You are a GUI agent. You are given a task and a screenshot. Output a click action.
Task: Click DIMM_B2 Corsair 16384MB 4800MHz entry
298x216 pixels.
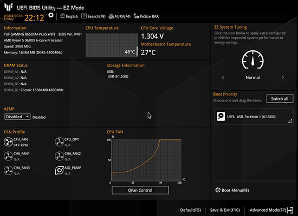(34, 90)
